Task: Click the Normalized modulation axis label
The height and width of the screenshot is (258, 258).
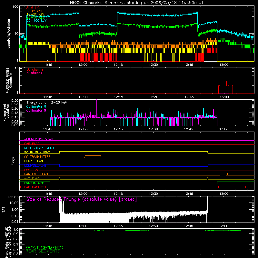Action: pos(6,113)
